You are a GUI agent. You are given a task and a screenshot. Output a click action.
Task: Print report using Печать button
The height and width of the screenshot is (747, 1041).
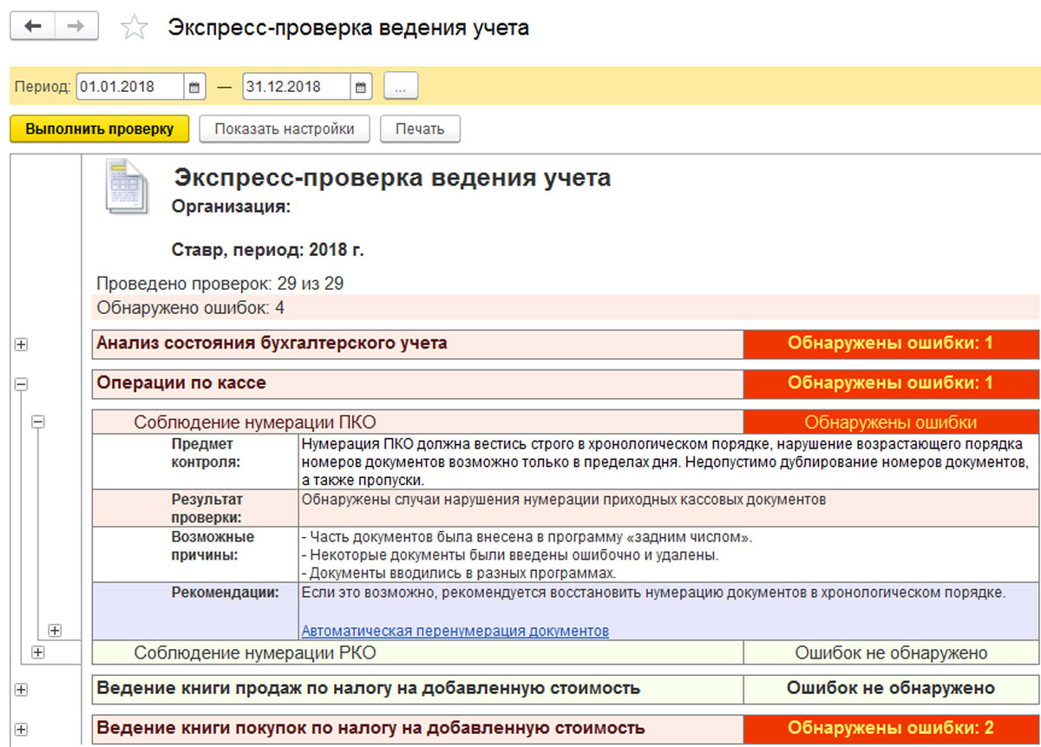[x=420, y=129]
